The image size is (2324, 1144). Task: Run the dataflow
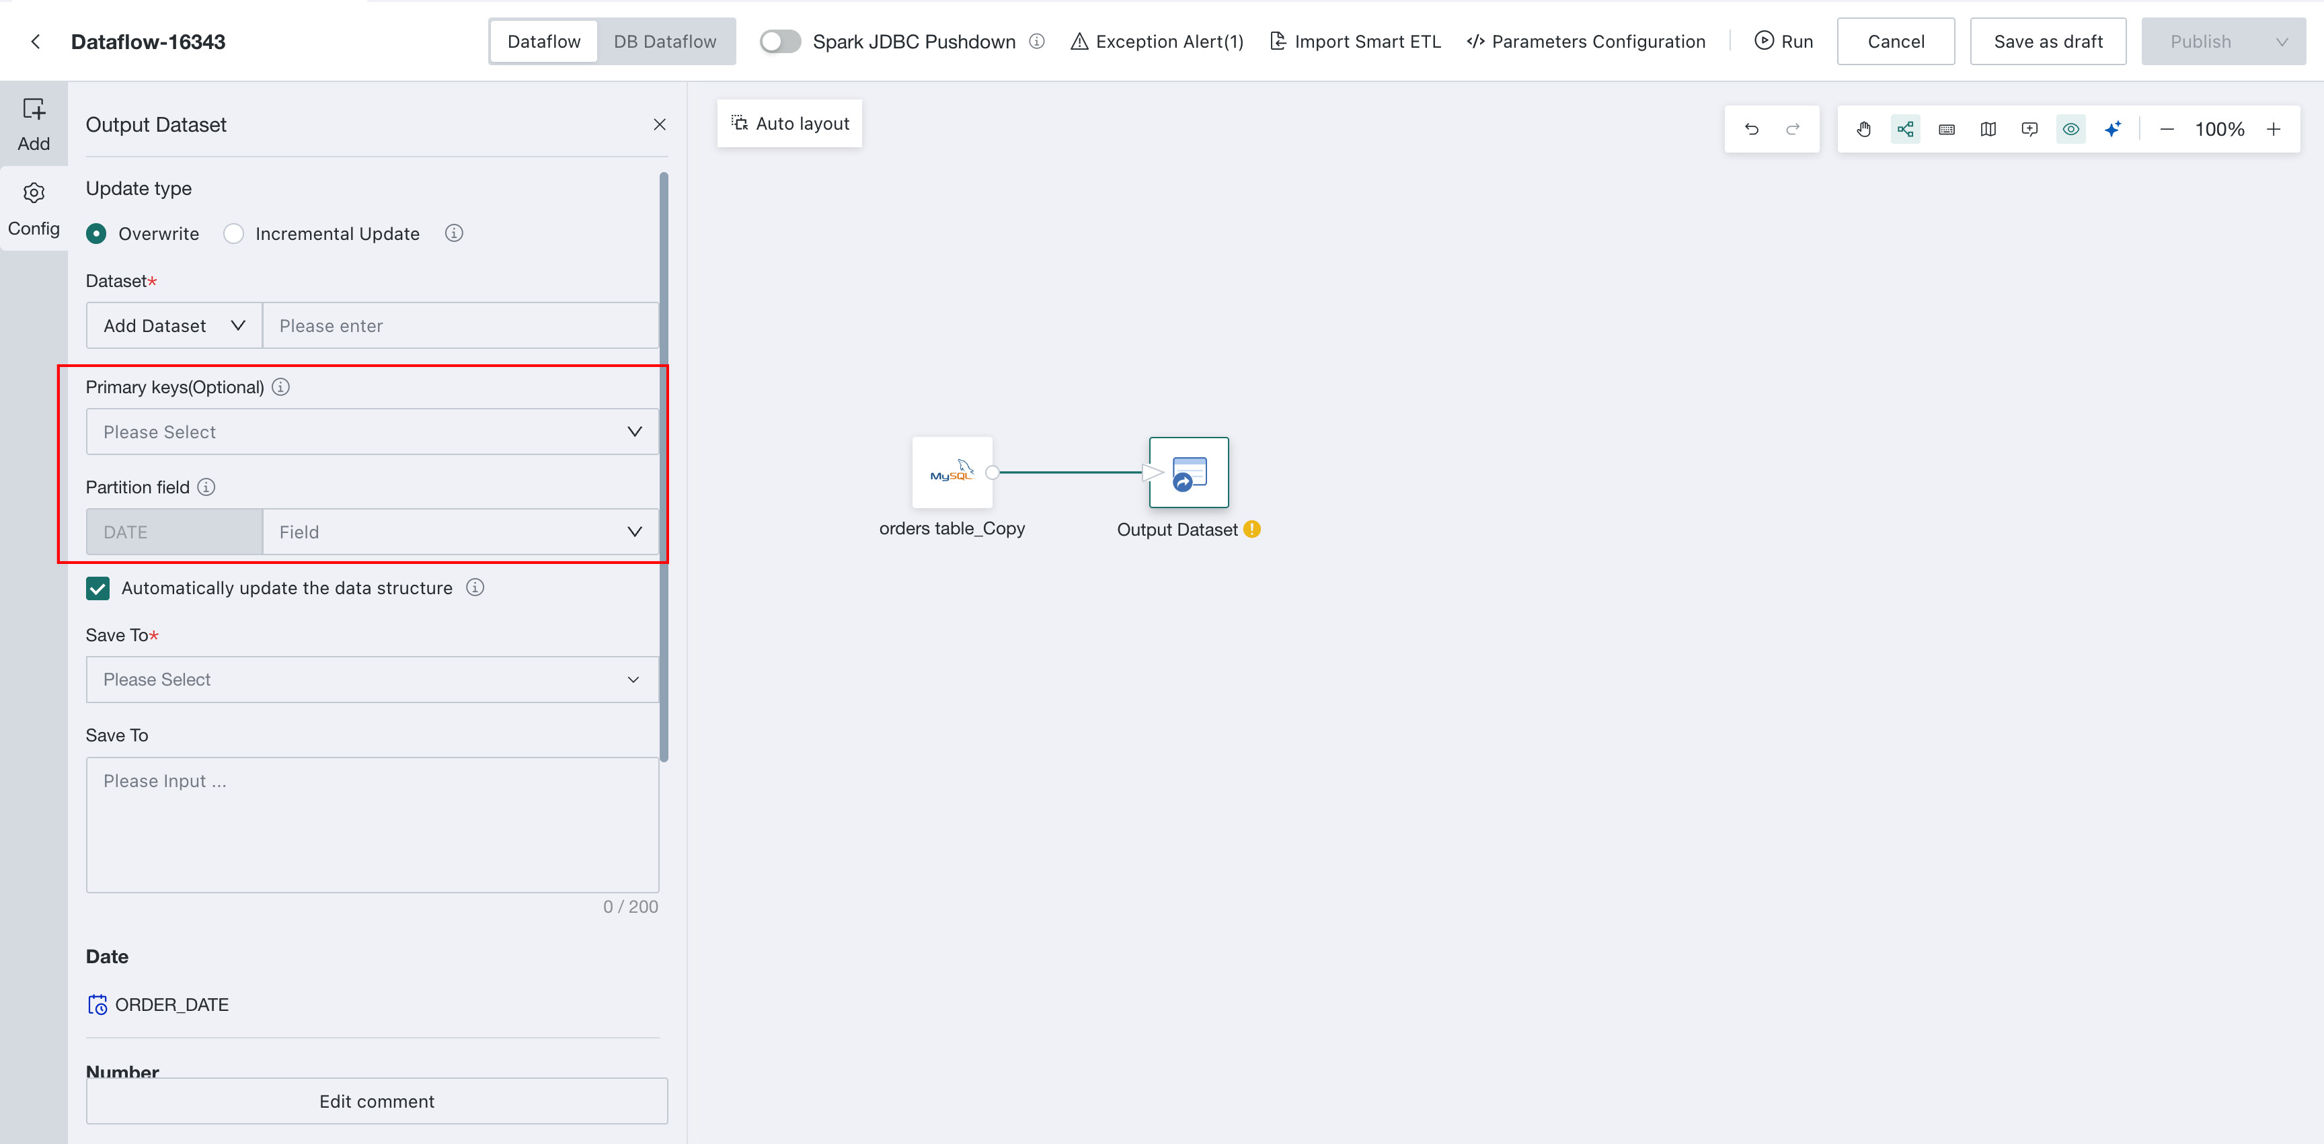(x=1783, y=42)
